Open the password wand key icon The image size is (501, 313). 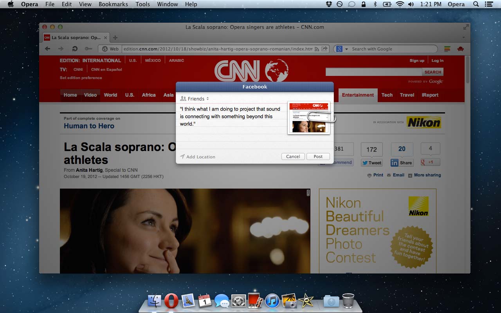88,49
